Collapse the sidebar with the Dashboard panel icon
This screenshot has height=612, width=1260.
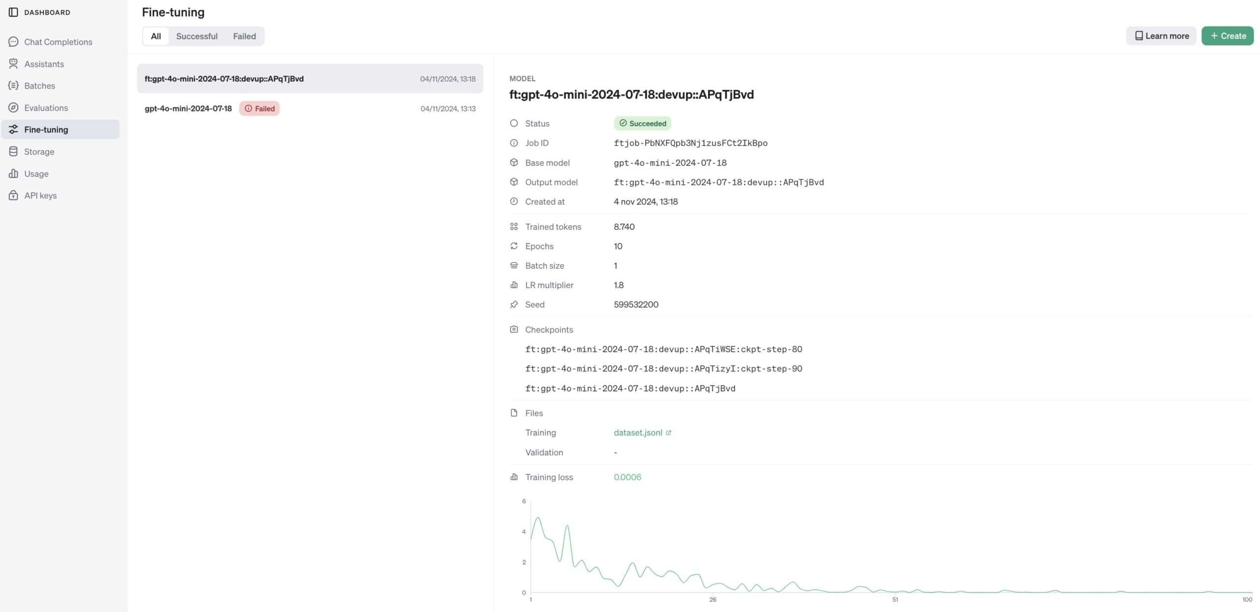pos(13,12)
